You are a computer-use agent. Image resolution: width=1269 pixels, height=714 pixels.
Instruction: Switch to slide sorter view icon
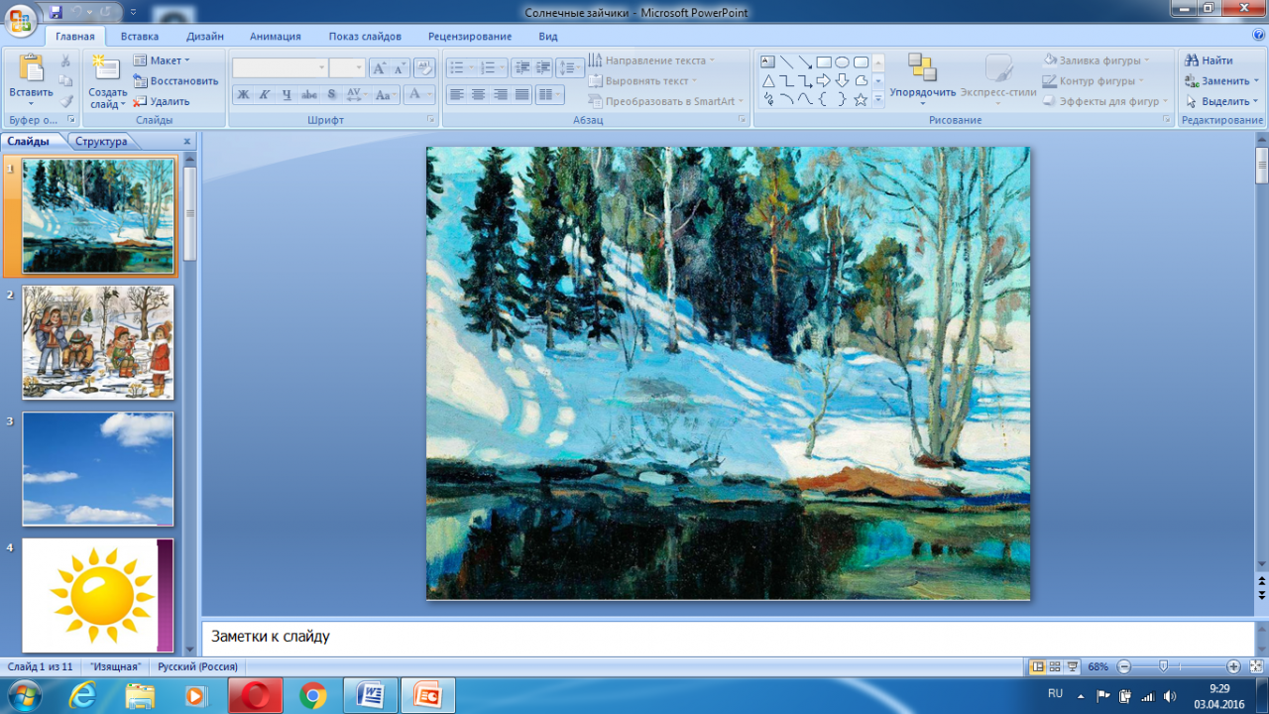1055,666
